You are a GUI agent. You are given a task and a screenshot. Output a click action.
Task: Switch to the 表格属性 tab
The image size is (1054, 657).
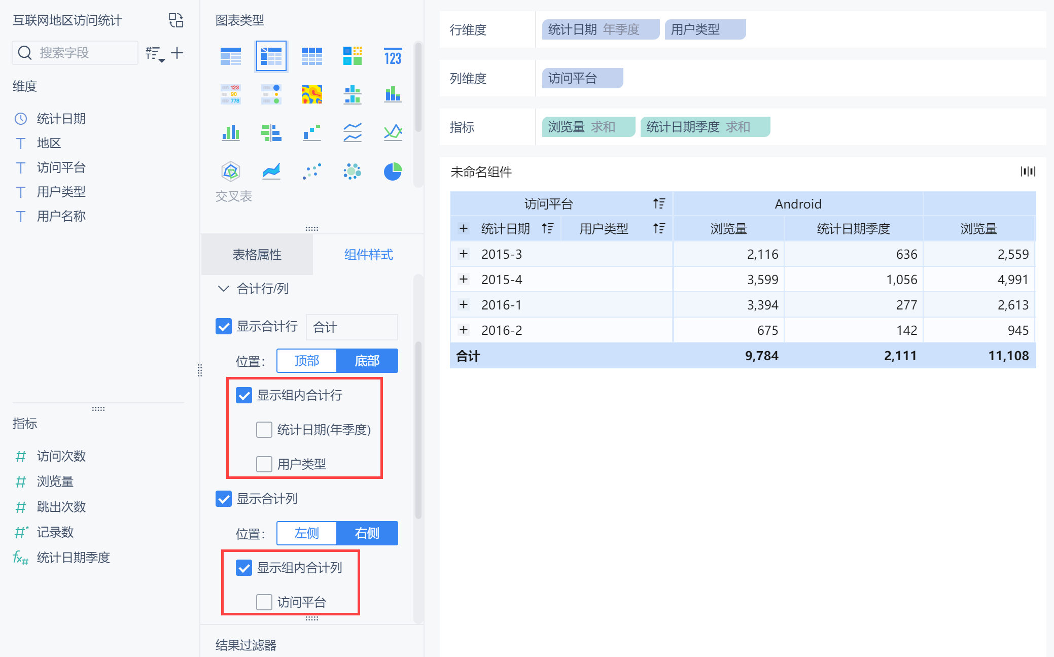click(257, 255)
